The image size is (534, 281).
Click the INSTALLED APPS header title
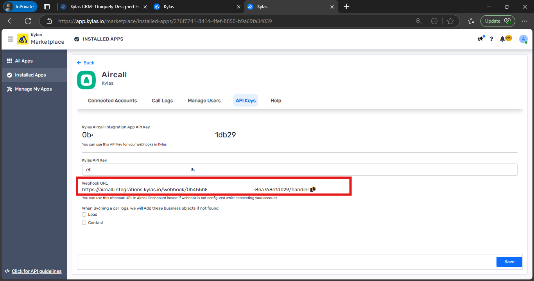tap(103, 39)
